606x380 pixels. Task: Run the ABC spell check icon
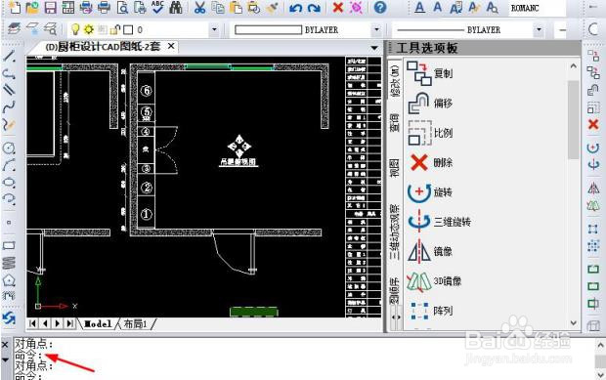157,7
